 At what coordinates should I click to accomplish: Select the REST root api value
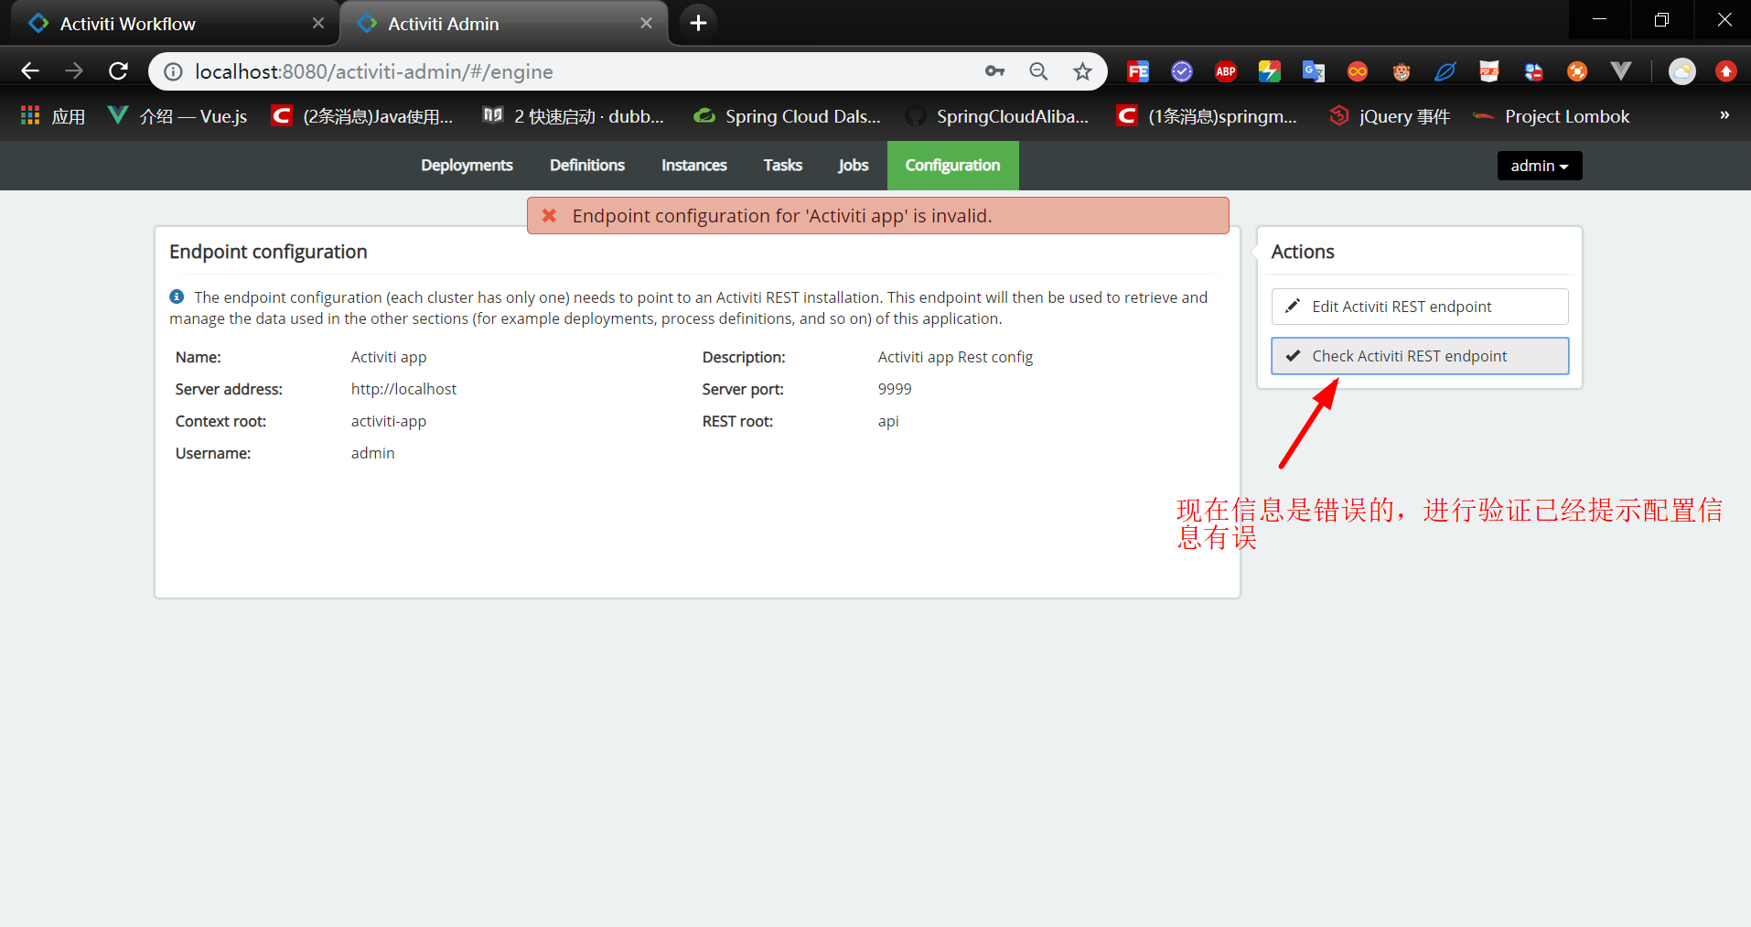(888, 421)
